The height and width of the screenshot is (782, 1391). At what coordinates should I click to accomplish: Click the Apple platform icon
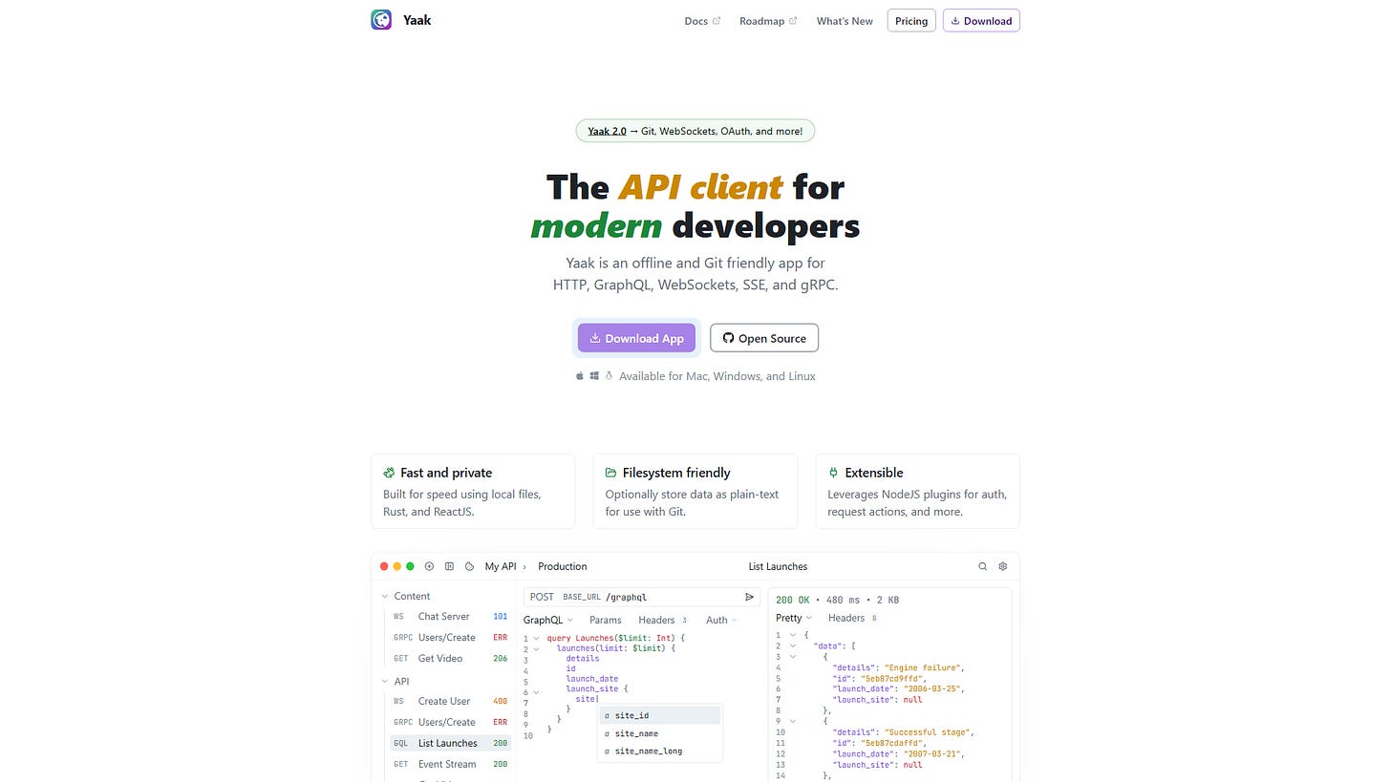pyautogui.click(x=580, y=376)
